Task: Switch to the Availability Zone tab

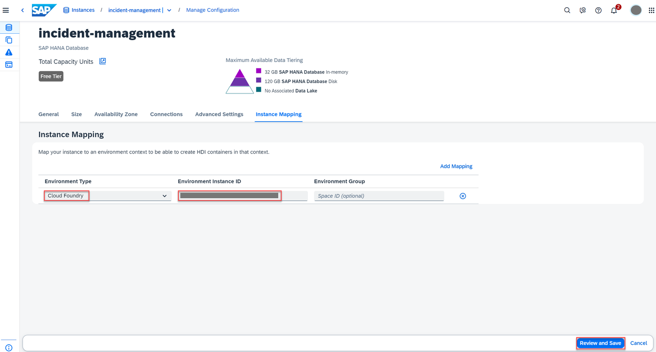Action: [116, 114]
